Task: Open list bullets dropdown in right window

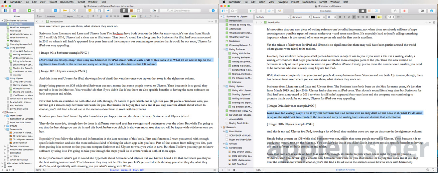Action: pyautogui.click(x=399, y=17)
